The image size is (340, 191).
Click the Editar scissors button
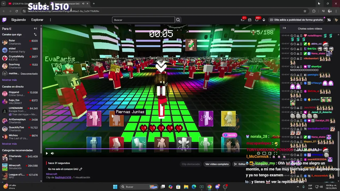click(240, 164)
